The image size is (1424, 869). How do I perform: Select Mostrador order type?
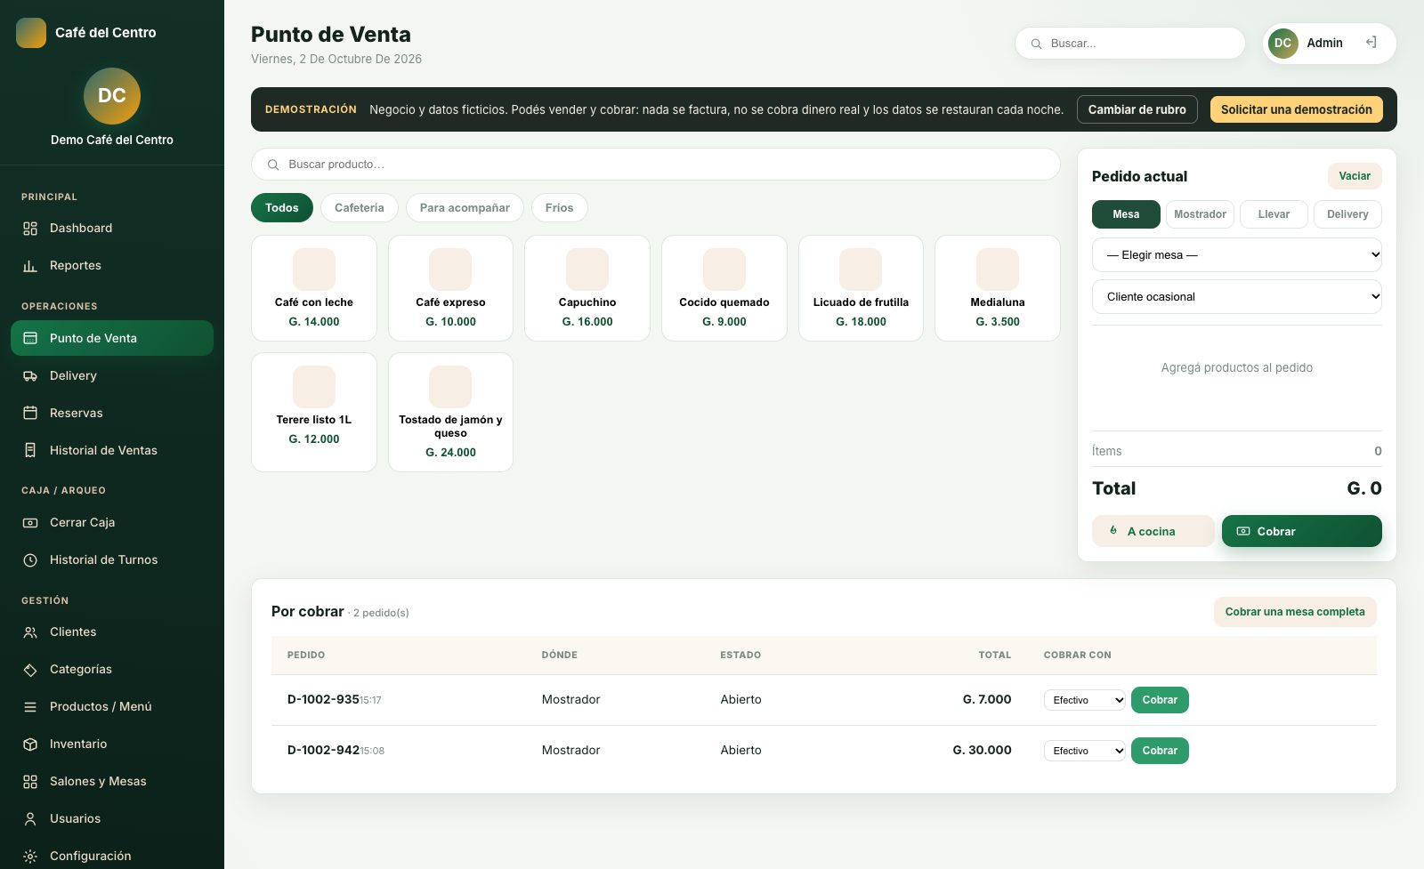(x=1200, y=214)
